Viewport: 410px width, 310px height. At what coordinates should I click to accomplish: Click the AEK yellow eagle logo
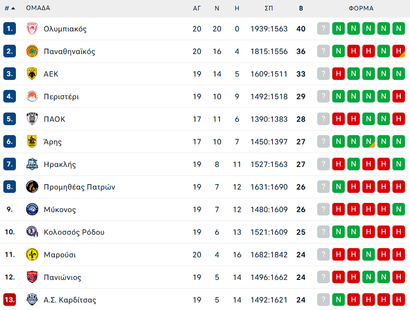pyautogui.click(x=32, y=74)
